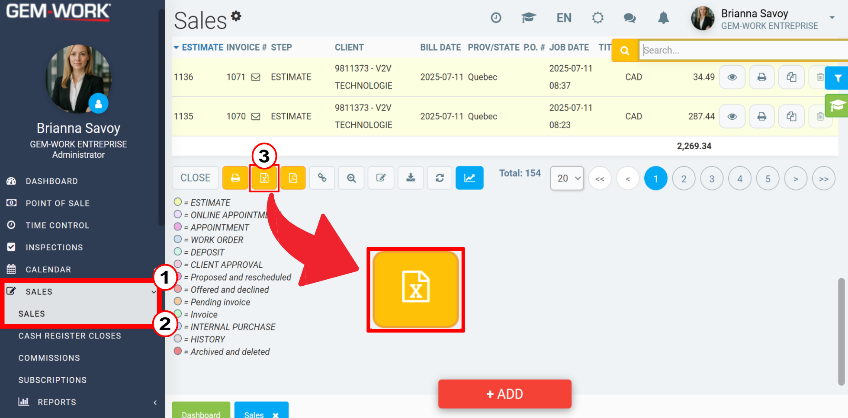Open the notifications bell icon

[663, 18]
